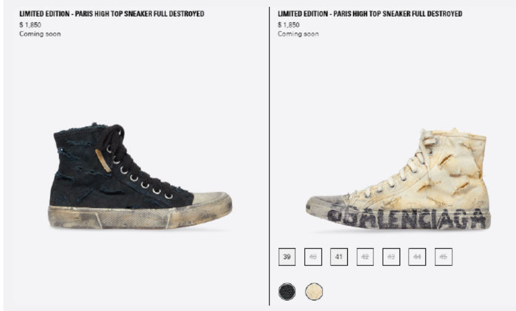
Task: Click the BALENCIAGA lettering on the white sneaker sole
Action: point(407,218)
